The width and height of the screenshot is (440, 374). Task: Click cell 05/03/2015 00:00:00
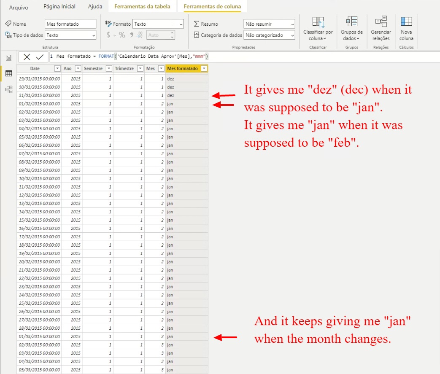[x=39, y=370]
